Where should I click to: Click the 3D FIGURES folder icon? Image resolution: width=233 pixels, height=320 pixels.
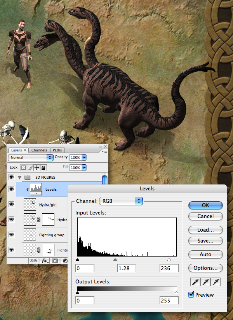(27, 178)
